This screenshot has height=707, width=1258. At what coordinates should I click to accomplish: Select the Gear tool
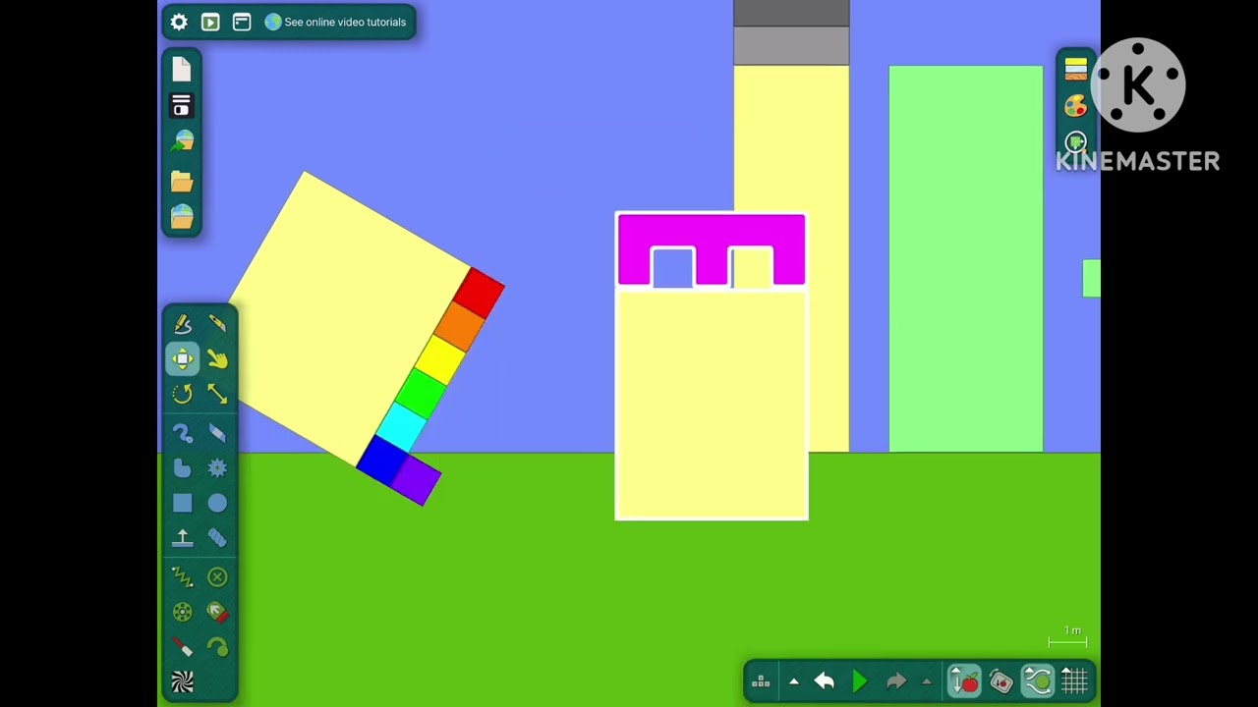click(217, 468)
